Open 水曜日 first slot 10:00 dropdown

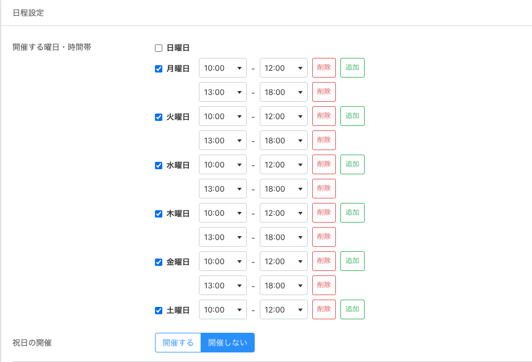click(223, 165)
